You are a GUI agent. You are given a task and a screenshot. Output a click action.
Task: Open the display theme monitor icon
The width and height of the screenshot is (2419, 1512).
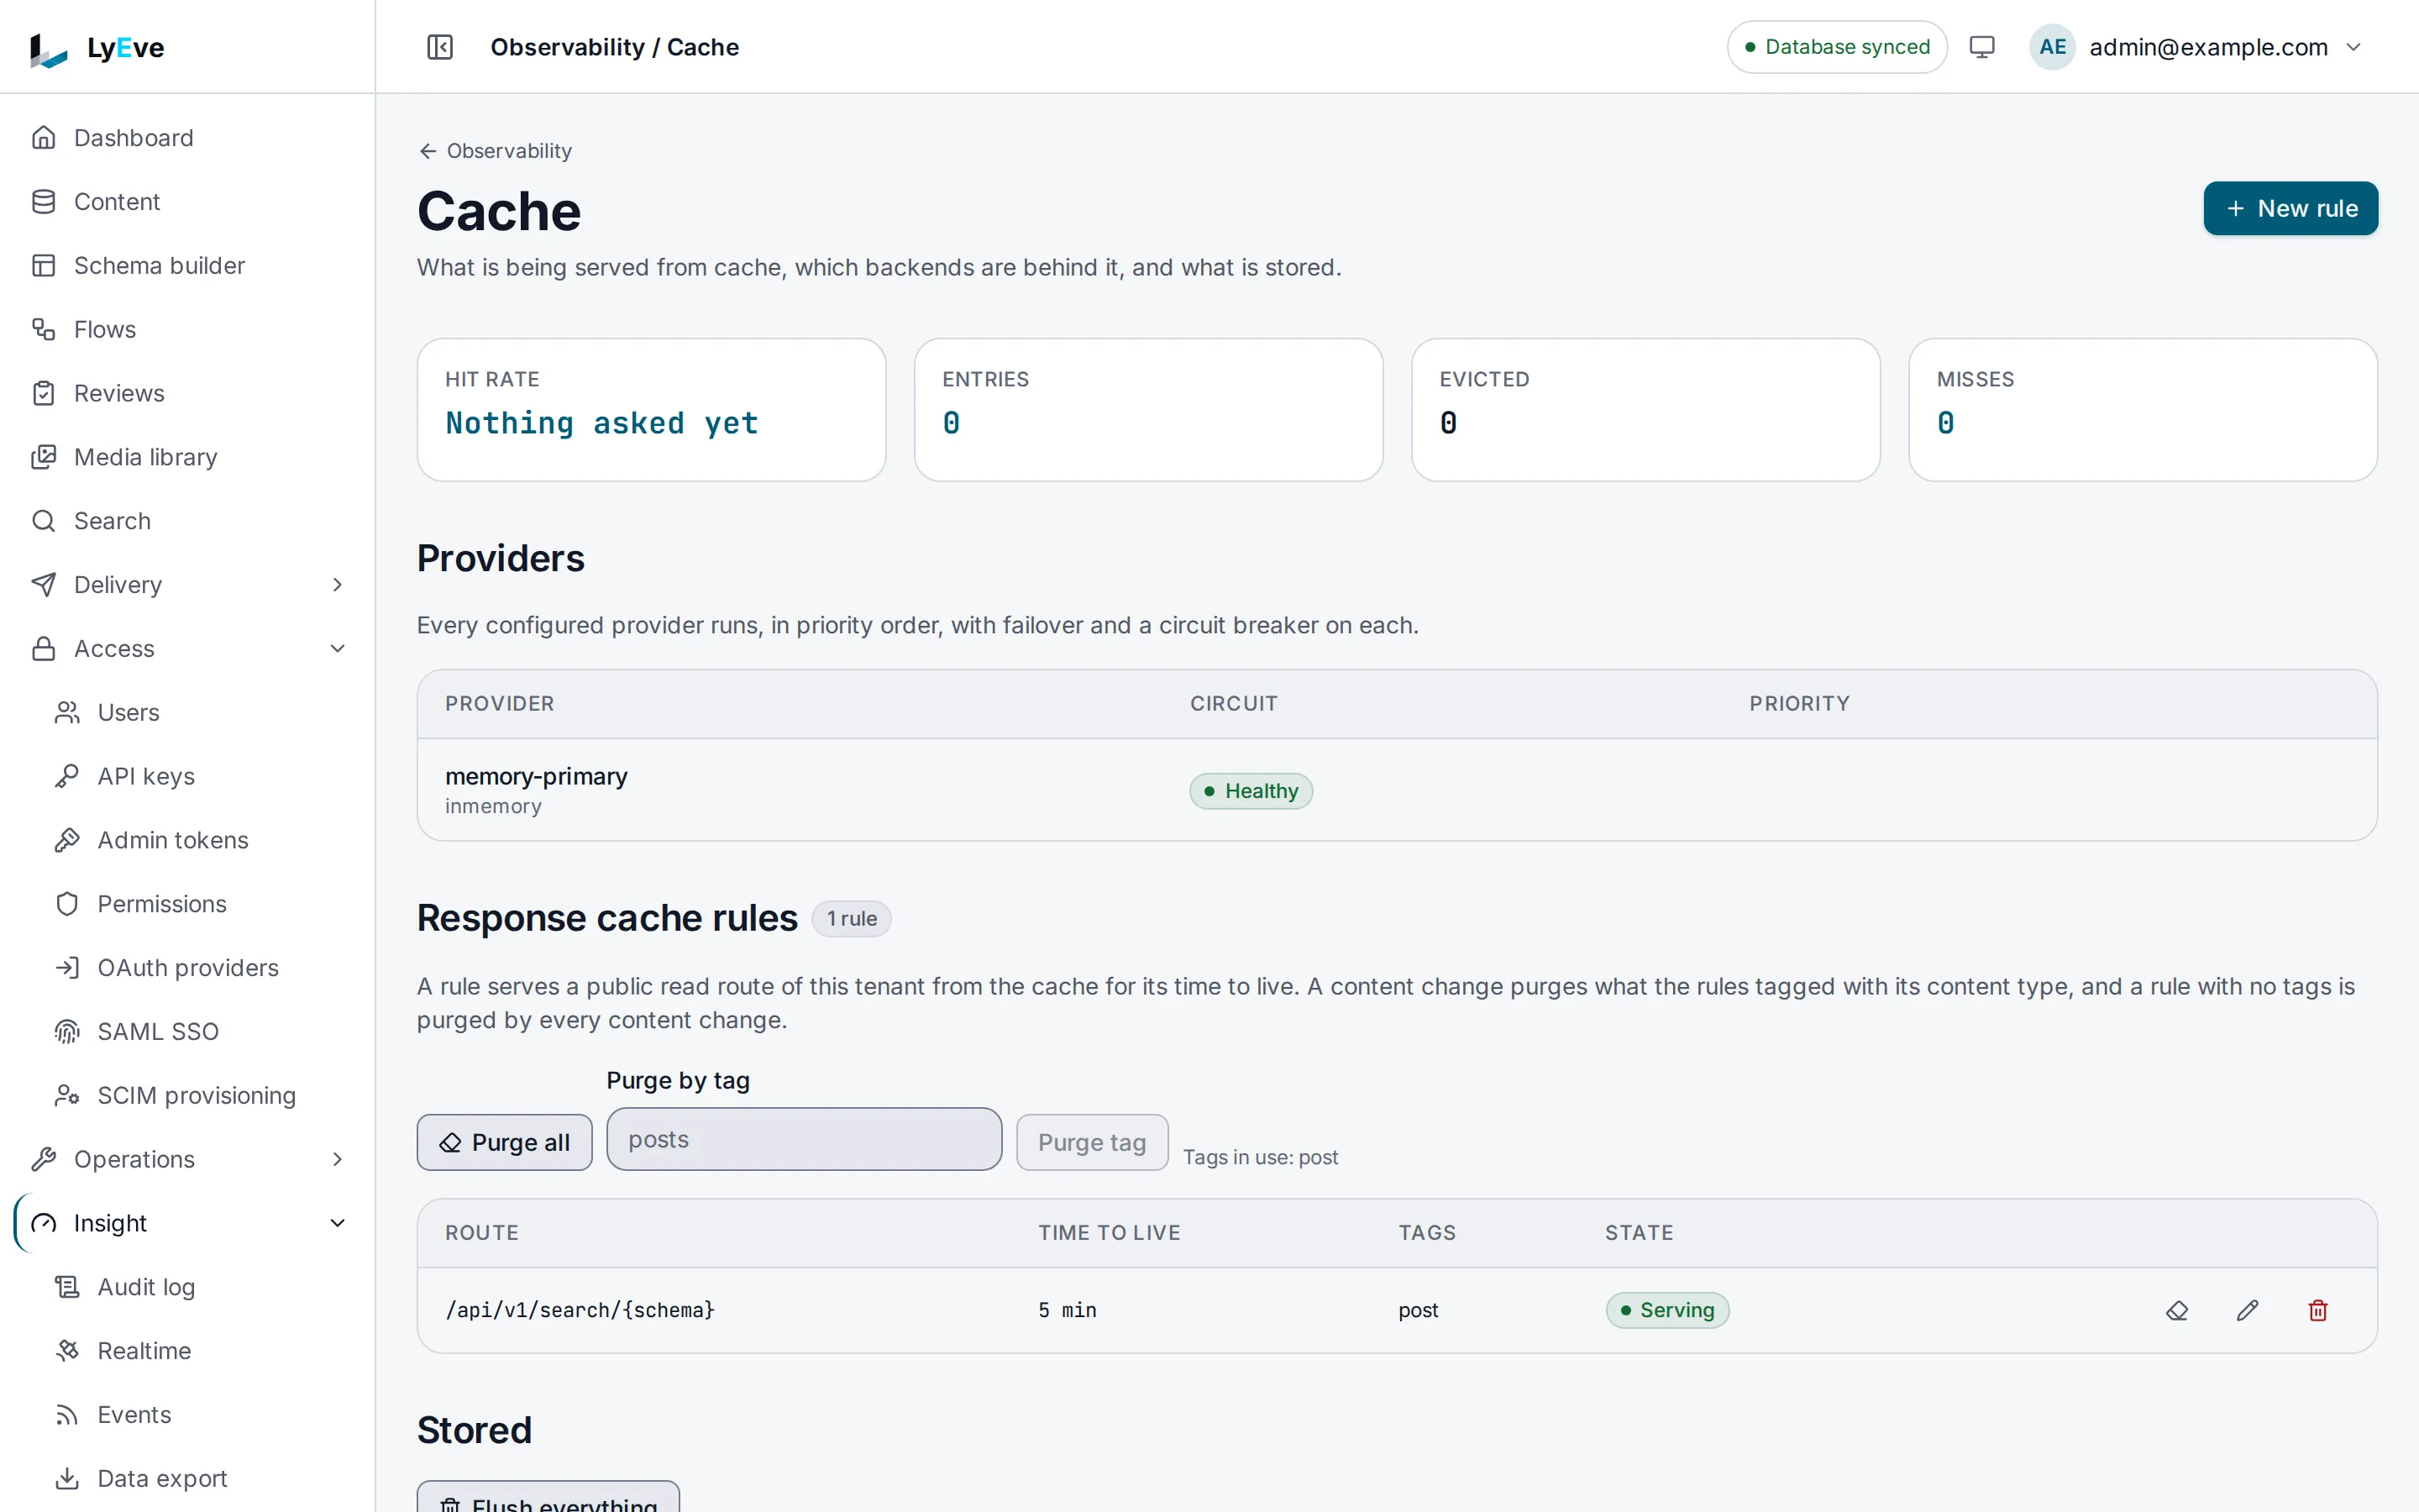point(1981,47)
